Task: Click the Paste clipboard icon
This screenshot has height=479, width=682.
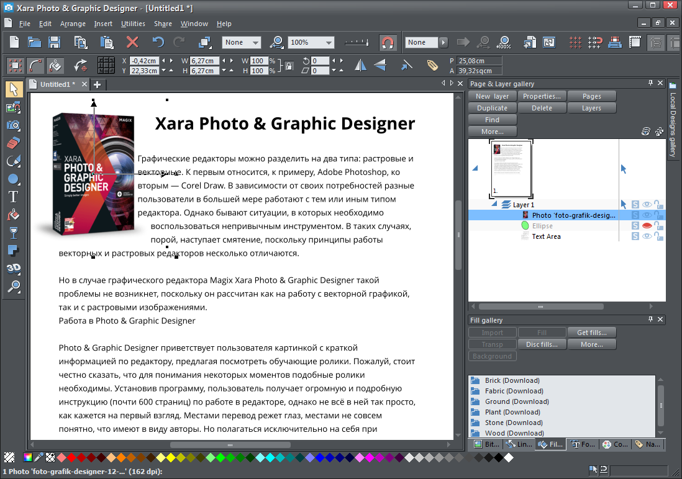Action: (x=107, y=42)
